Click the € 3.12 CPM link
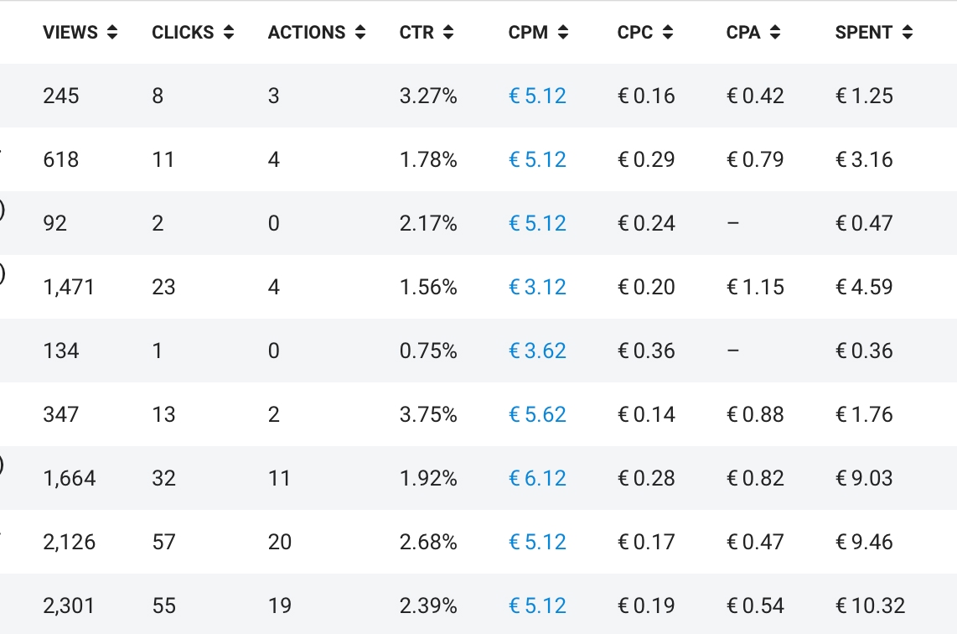 coord(537,287)
